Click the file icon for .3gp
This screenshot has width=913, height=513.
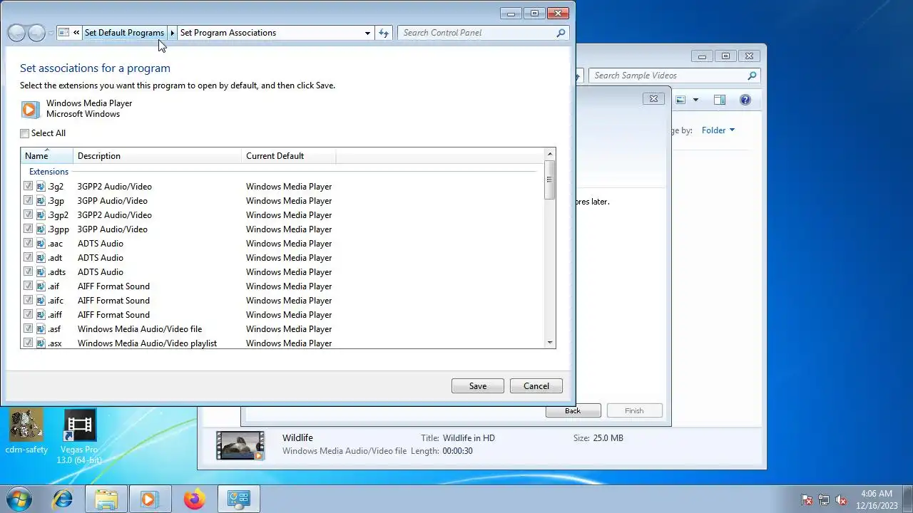(x=41, y=200)
